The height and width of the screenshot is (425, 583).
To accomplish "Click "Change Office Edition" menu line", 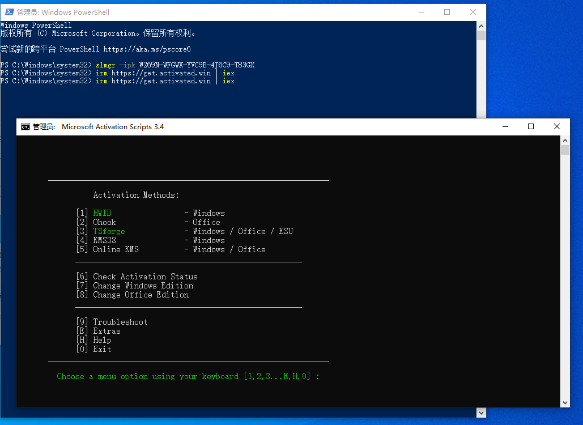I will click(141, 295).
